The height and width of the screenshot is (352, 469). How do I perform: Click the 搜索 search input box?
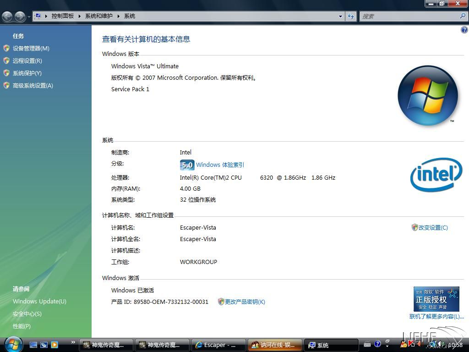[x=410, y=16]
